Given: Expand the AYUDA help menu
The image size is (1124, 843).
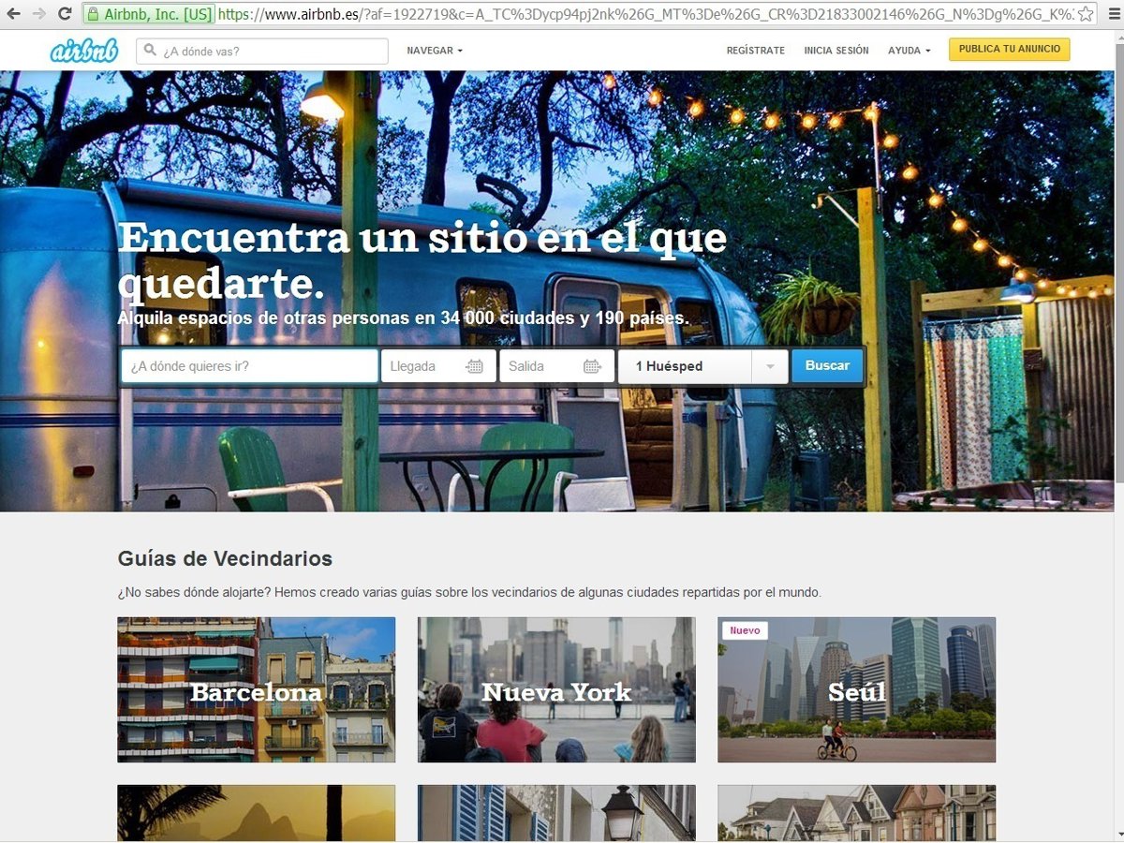Looking at the screenshot, I should click(909, 51).
